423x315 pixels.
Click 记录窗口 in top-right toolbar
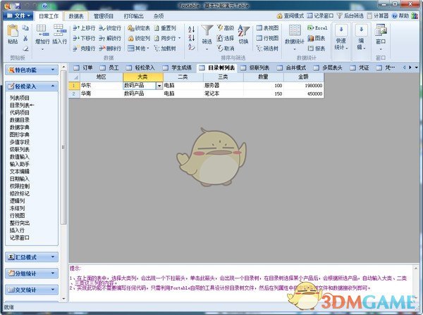[x=321, y=16]
